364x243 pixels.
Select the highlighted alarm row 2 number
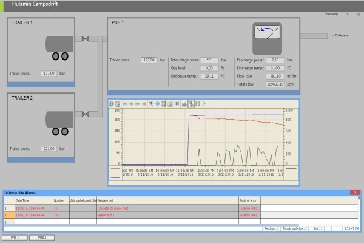point(9,215)
